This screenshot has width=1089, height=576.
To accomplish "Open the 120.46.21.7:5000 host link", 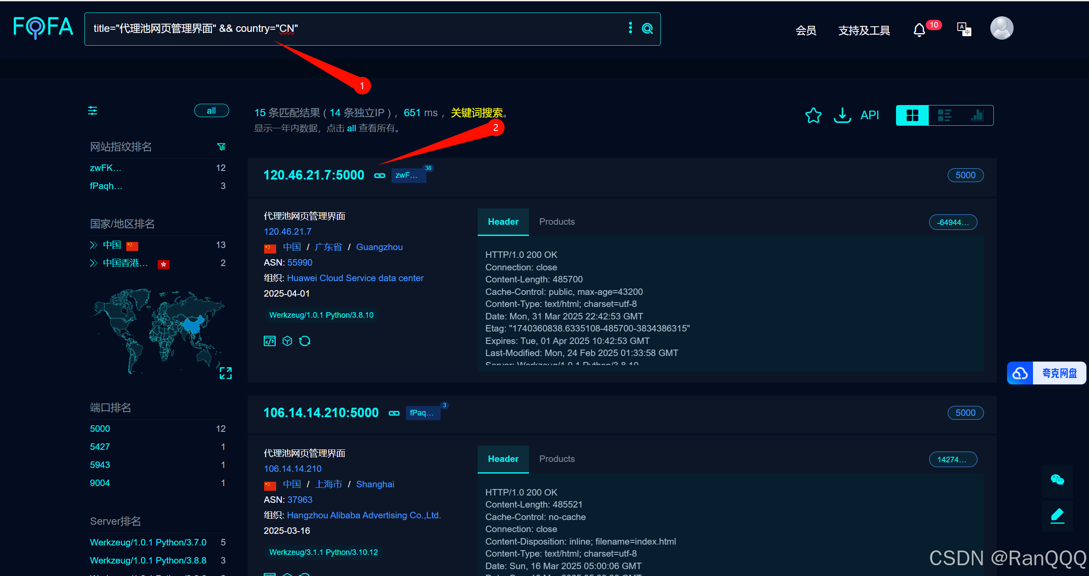I will [314, 175].
